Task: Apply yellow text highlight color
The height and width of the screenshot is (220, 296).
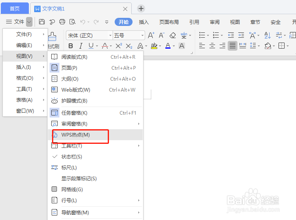Action: tap(154, 46)
